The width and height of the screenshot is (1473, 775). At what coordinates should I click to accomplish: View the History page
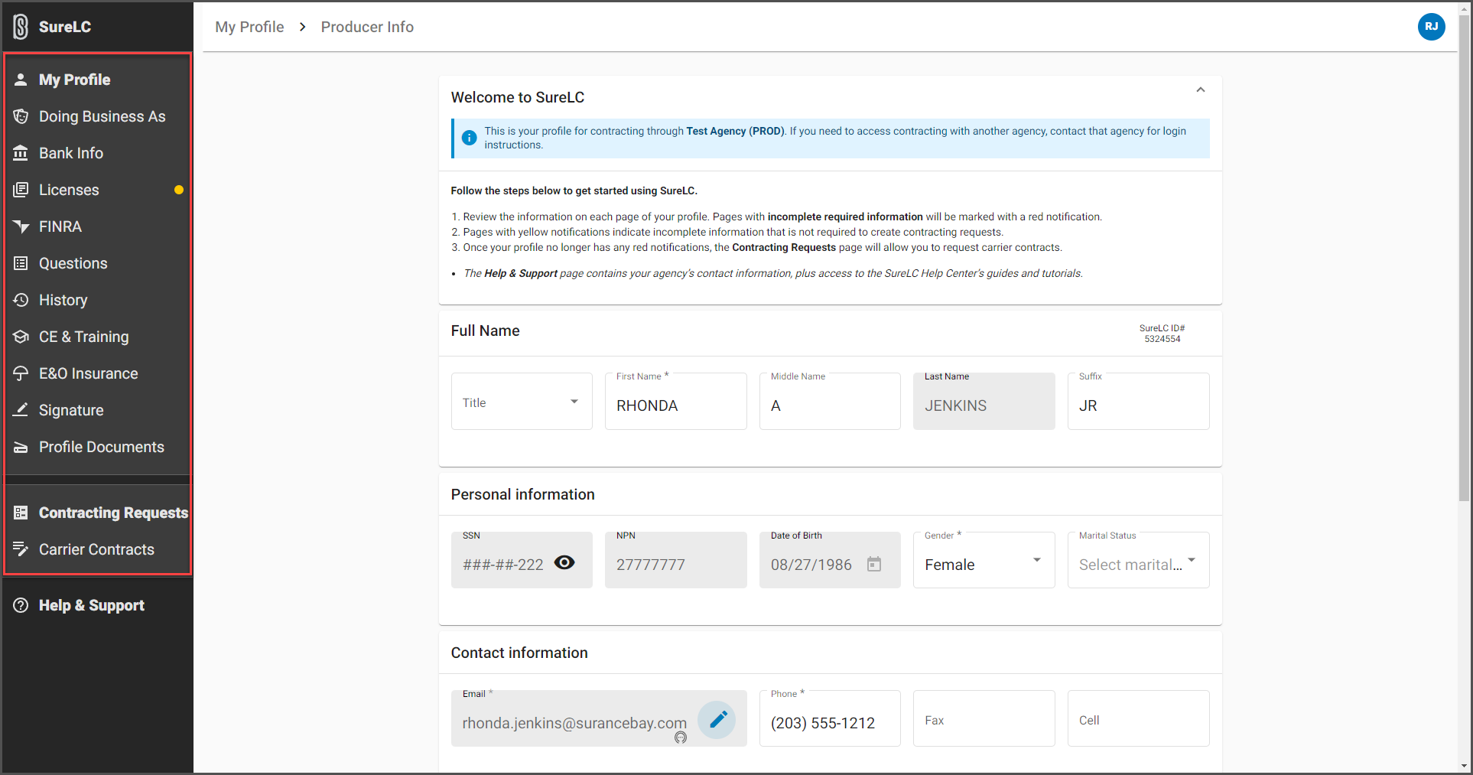pyautogui.click(x=97, y=300)
